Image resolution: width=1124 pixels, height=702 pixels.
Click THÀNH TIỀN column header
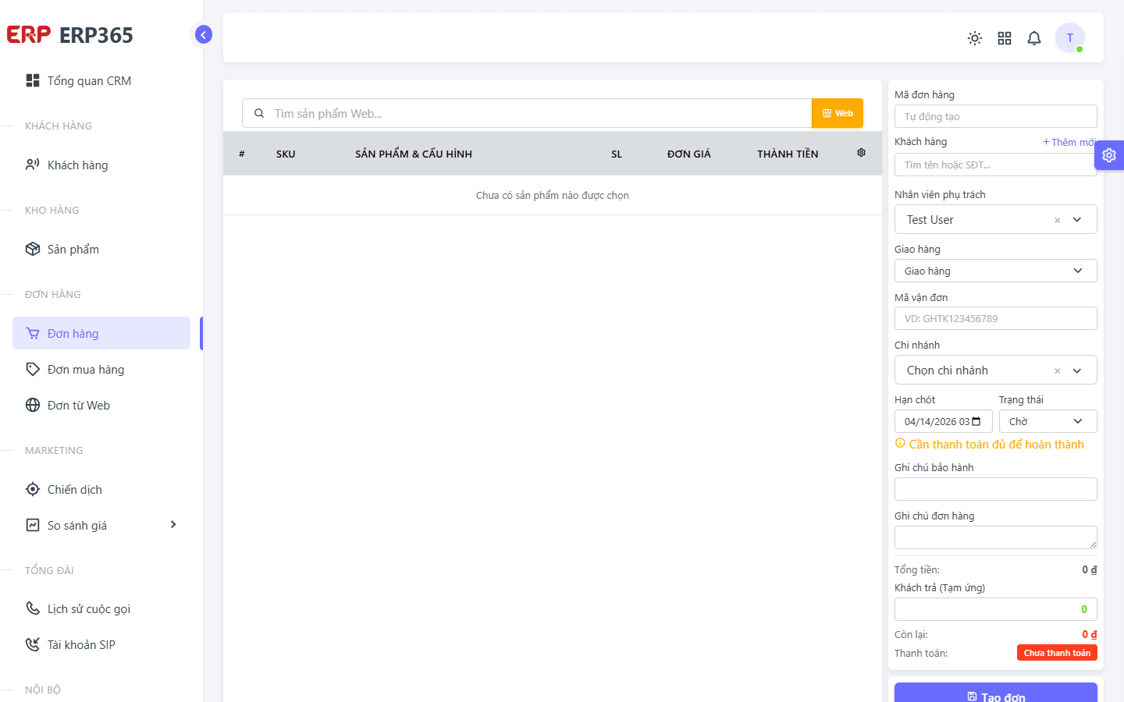pyautogui.click(x=788, y=154)
